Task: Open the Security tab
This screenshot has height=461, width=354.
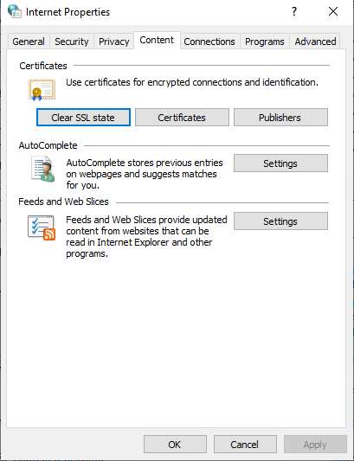Action: pos(72,42)
